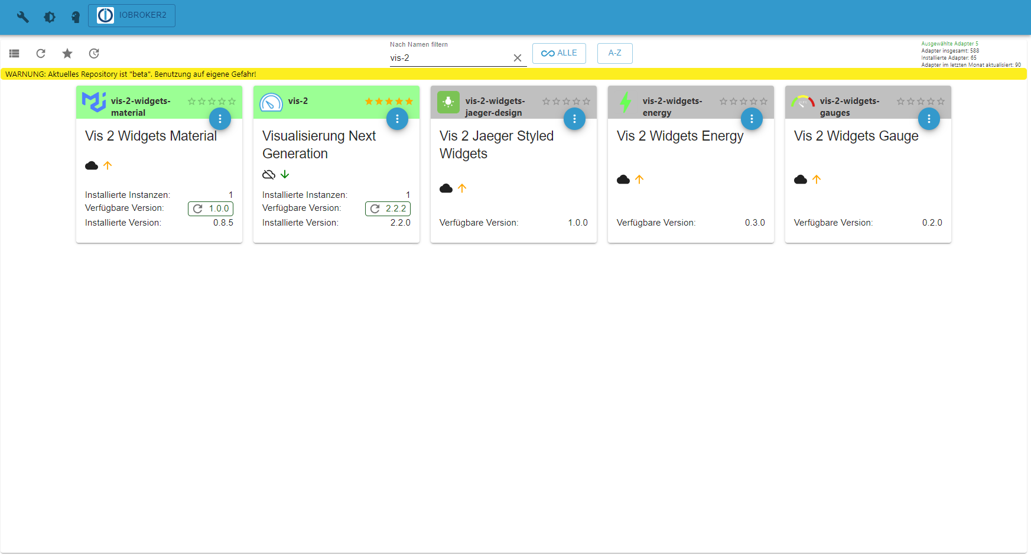The image size is (1031, 557).
Task: Click the vis-2 gauge logo
Action: 271,102
